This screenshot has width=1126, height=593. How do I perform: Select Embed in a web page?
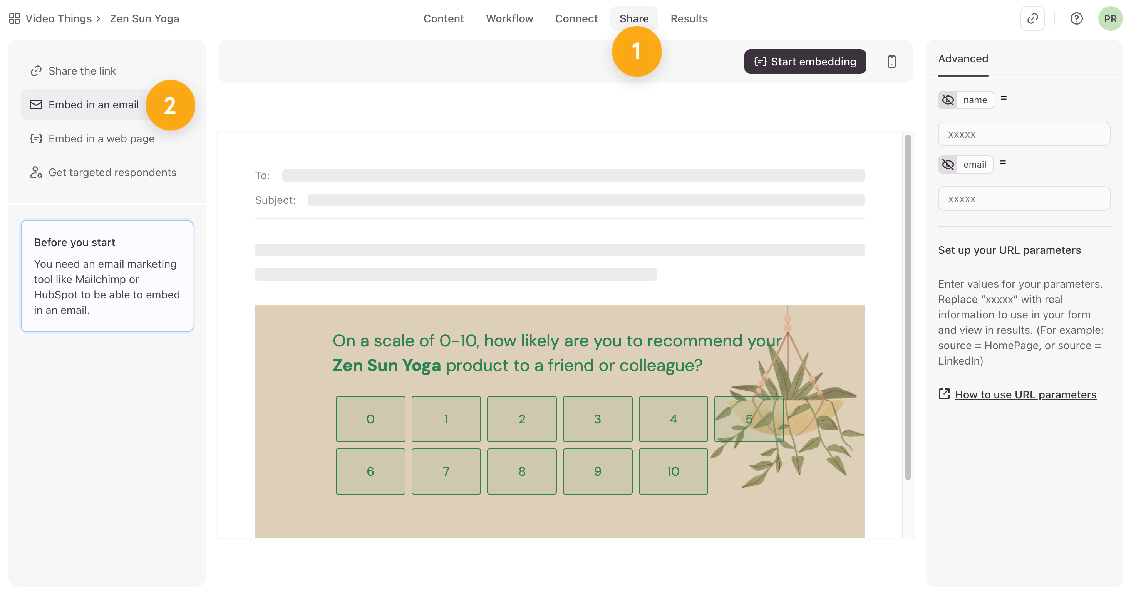point(101,138)
